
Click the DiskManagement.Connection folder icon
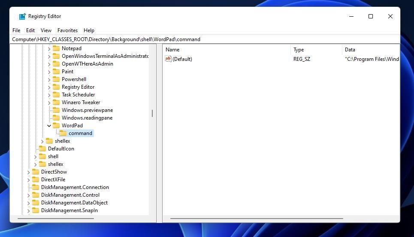(x=35, y=187)
